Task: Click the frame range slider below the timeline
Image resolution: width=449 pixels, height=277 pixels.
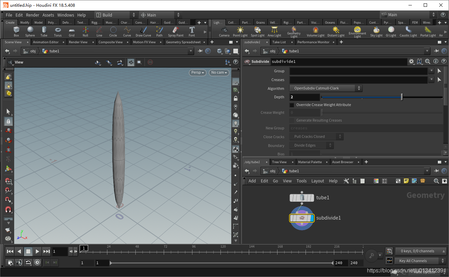Action: click(222, 263)
